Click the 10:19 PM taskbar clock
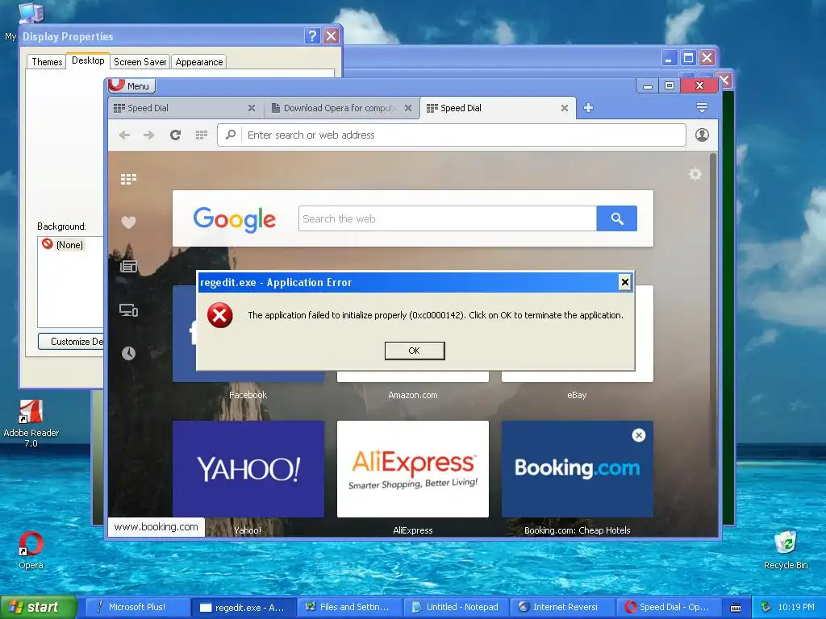Image resolution: width=826 pixels, height=619 pixels. coord(796,607)
